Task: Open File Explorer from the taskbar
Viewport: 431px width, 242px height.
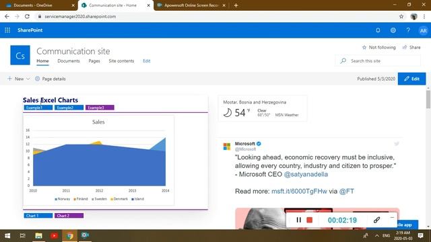Action: coord(38,235)
